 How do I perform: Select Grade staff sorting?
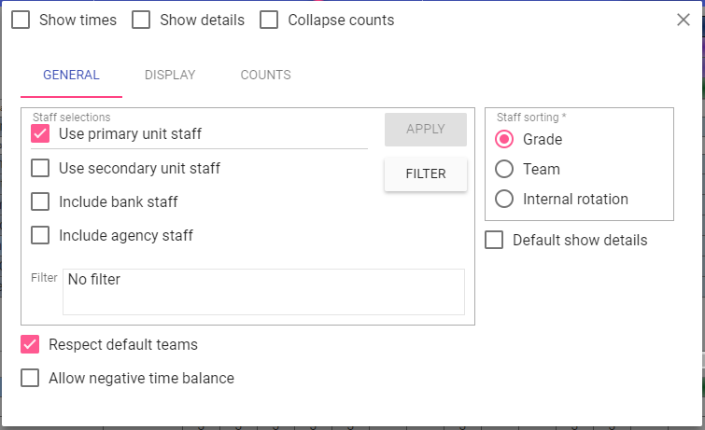504,139
